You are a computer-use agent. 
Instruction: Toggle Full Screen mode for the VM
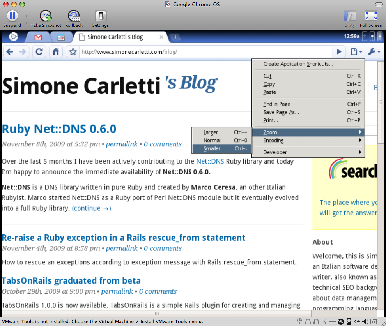click(371, 16)
